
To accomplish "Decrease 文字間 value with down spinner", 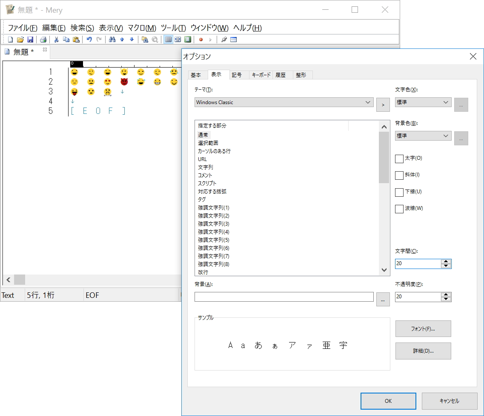I will click(446, 266).
